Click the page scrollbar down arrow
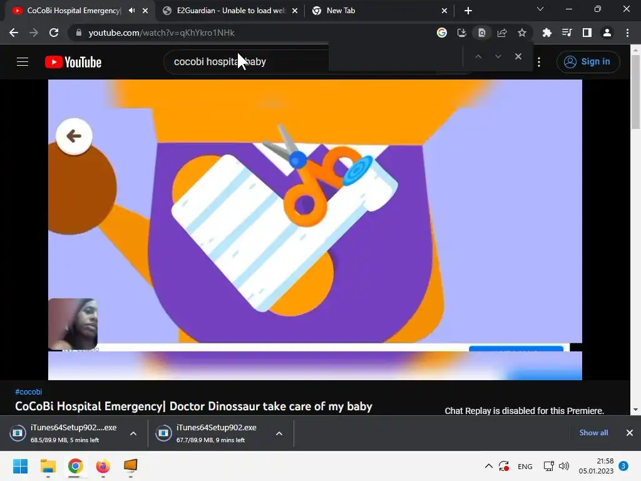The image size is (641, 481). pos(635,410)
